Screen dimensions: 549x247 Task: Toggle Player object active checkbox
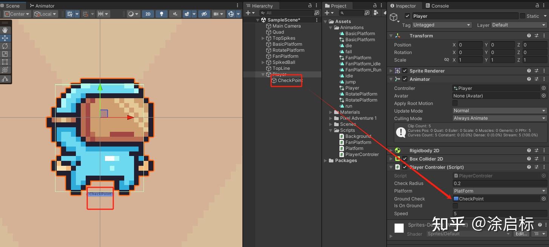407,16
